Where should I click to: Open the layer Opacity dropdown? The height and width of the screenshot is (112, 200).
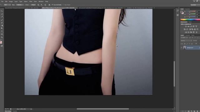199,41
